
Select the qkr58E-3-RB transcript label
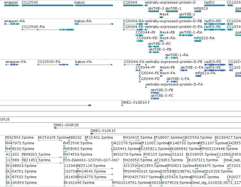click(160, 49)
